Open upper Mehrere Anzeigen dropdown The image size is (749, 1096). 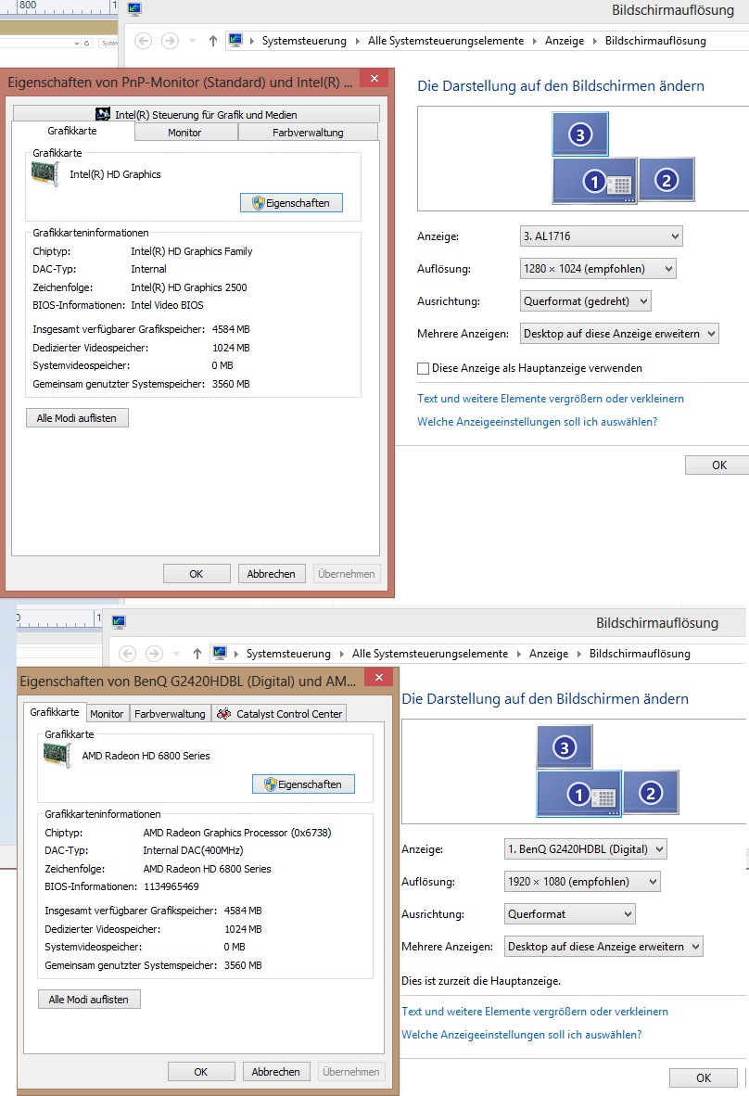coord(619,334)
